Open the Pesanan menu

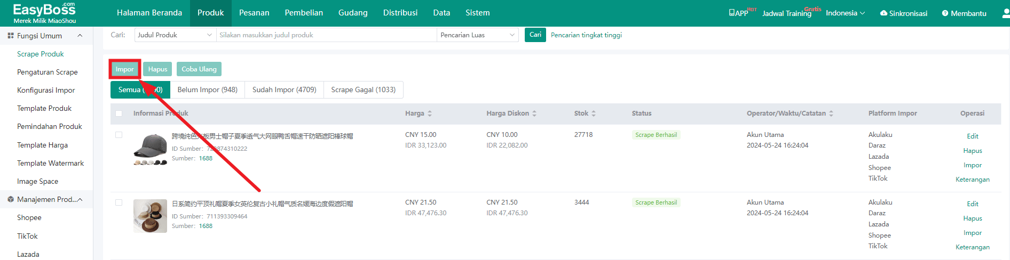click(254, 13)
